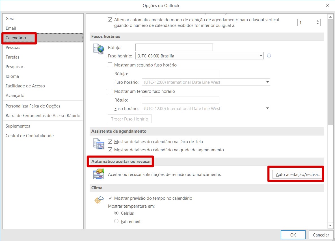Click the Trocar Fuso Horário button
The image size is (335, 241).
tap(129, 119)
